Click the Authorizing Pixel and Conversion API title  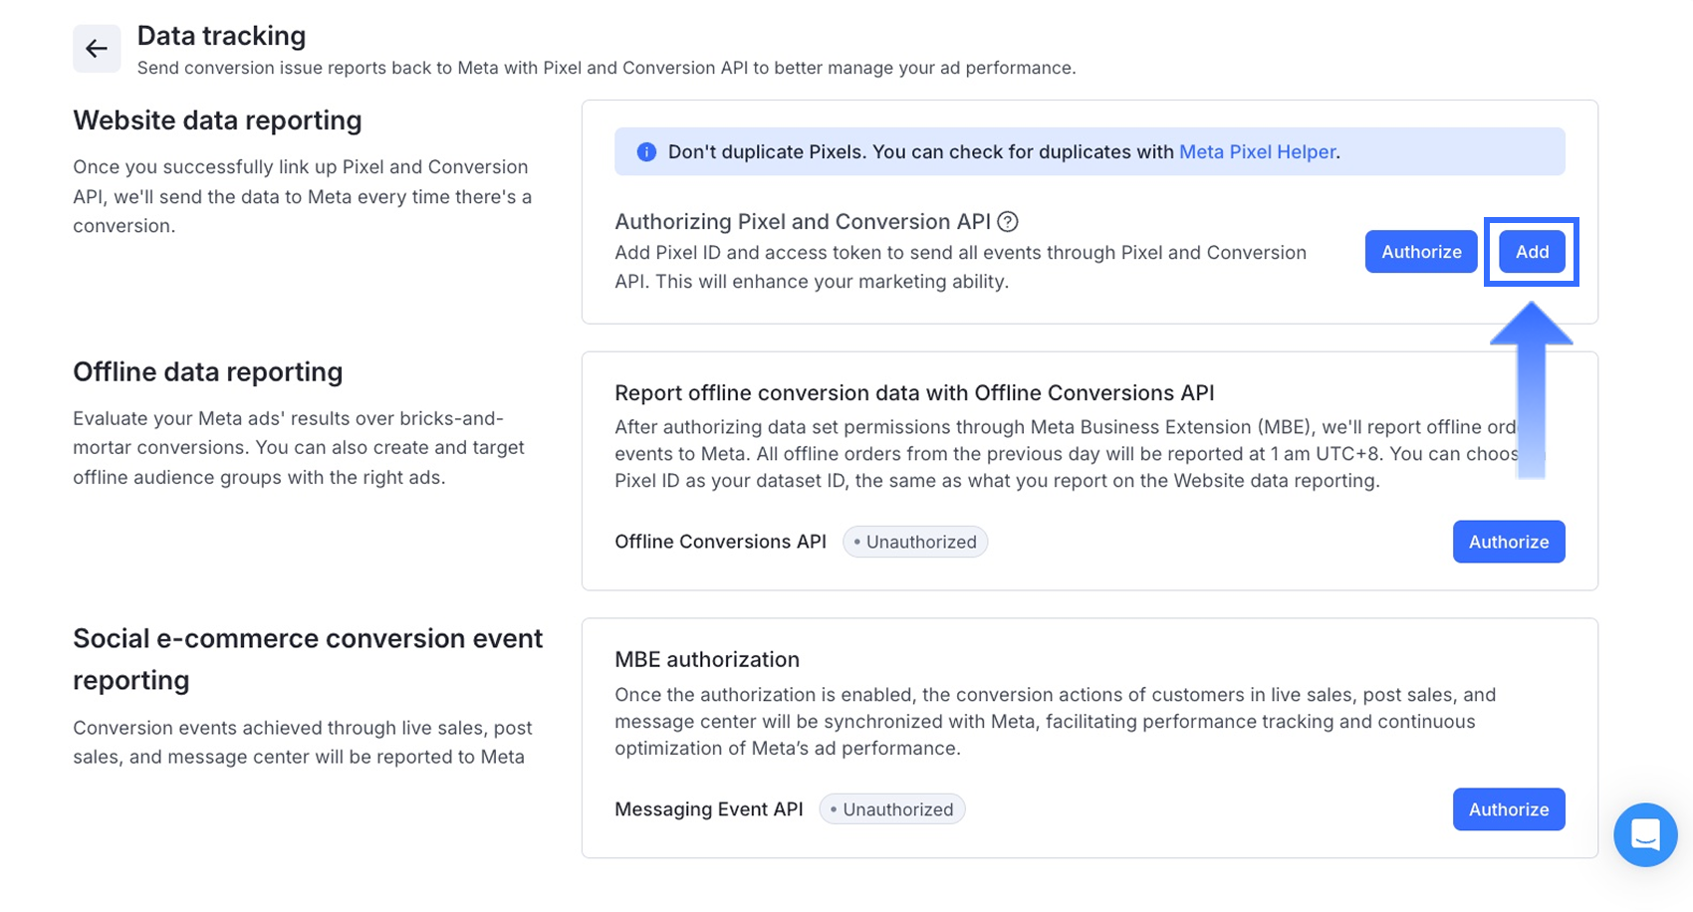(802, 222)
